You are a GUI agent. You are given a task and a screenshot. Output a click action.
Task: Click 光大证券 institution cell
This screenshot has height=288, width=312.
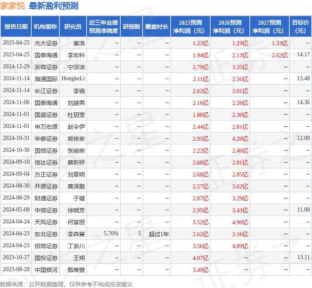(x=46, y=43)
